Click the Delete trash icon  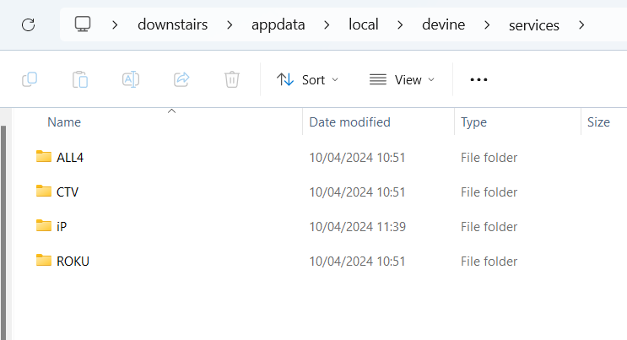click(x=232, y=79)
